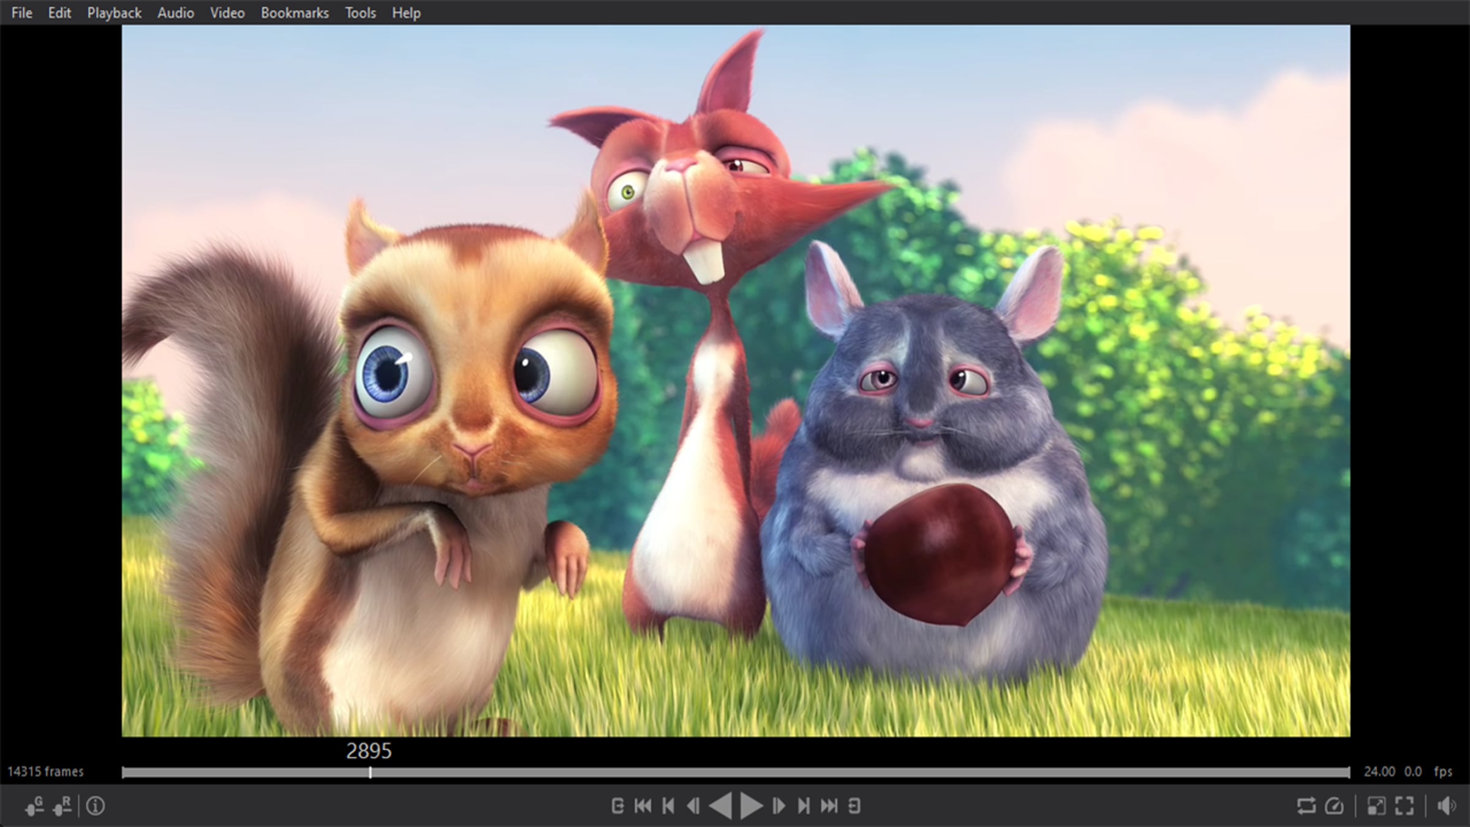Open the Bookmarks menu
The width and height of the screenshot is (1470, 827).
point(295,13)
